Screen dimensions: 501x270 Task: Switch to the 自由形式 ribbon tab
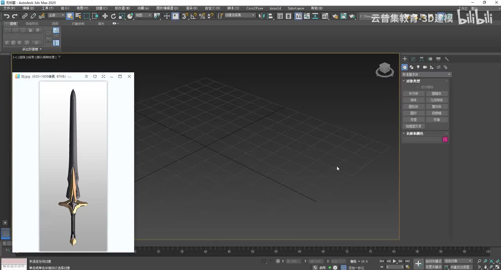click(32, 24)
